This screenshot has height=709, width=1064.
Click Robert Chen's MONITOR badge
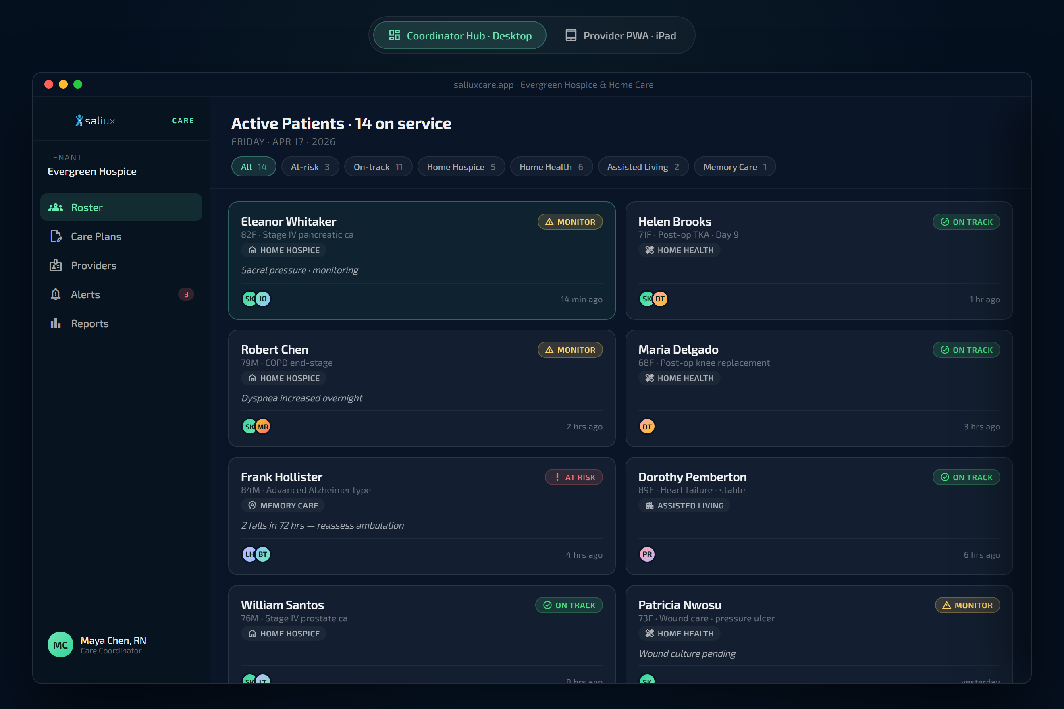coord(570,350)
